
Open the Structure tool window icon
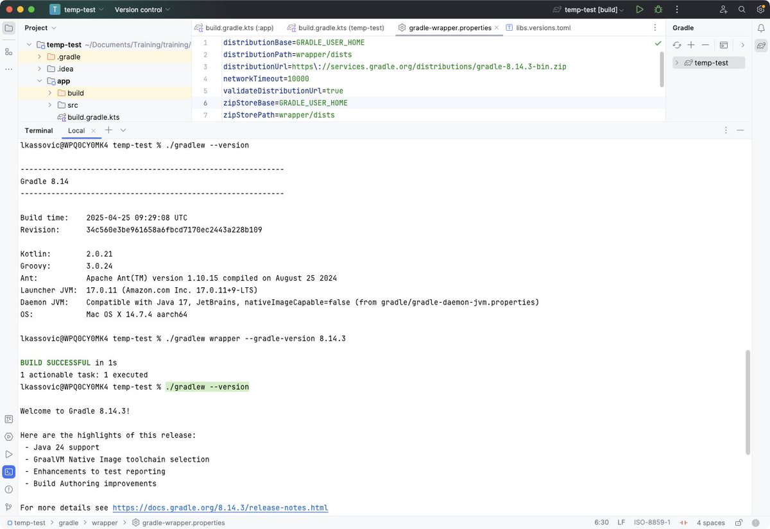8,51
